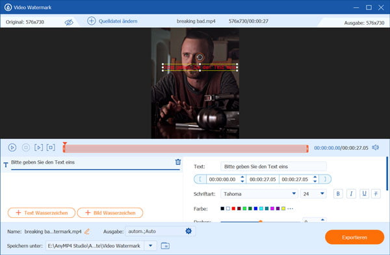Set end time with the right bracket button

pyautogui.click(x=325, y=179)
